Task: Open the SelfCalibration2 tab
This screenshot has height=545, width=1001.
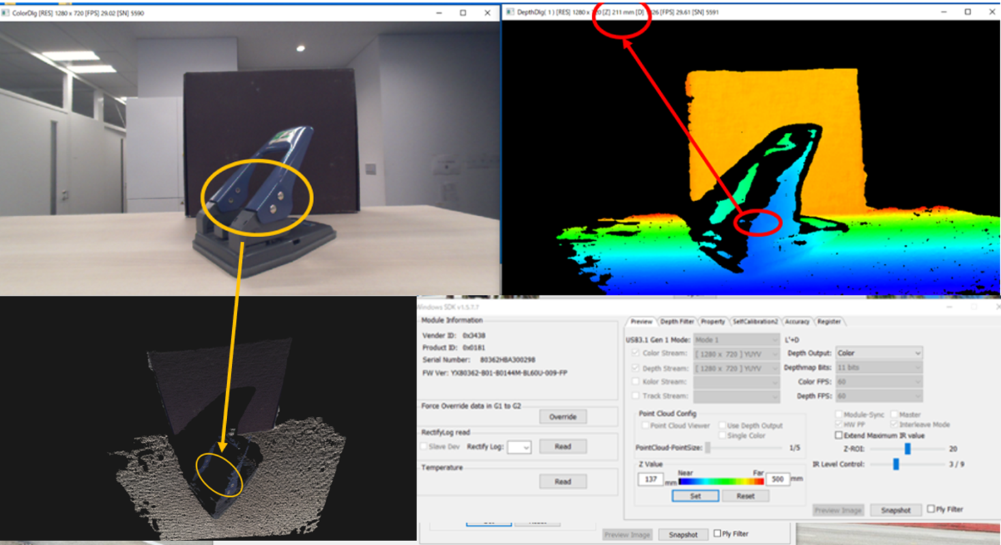Action: click(x=755, y=321)
